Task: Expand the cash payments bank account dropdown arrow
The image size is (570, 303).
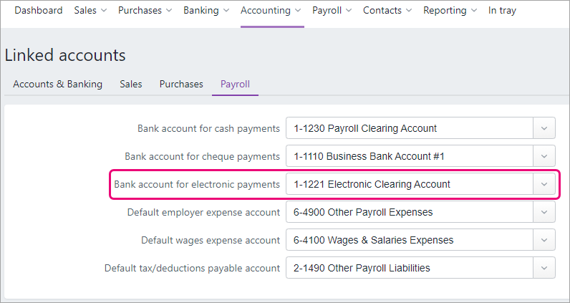Action: (544, 129)
